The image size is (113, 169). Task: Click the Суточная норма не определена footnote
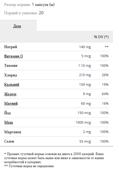click(x=29, y=166)
